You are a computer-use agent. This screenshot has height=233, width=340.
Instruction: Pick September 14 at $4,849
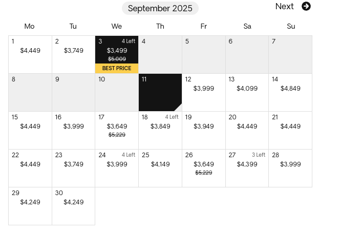pos(290,92)
